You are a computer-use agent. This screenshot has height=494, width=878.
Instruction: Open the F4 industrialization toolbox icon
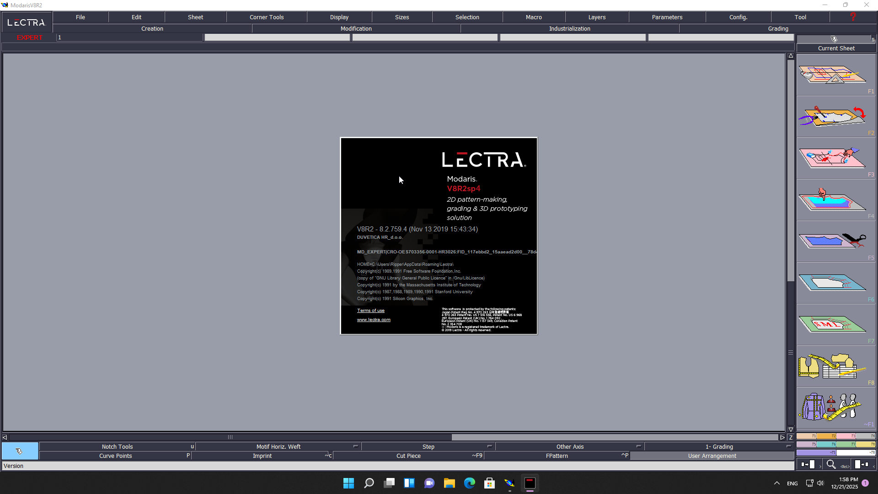(832, 199)
